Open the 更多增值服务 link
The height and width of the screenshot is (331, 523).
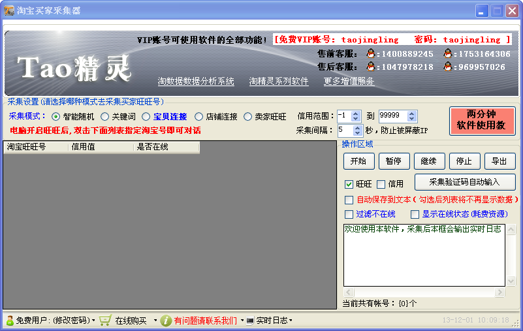coord(349,82)
